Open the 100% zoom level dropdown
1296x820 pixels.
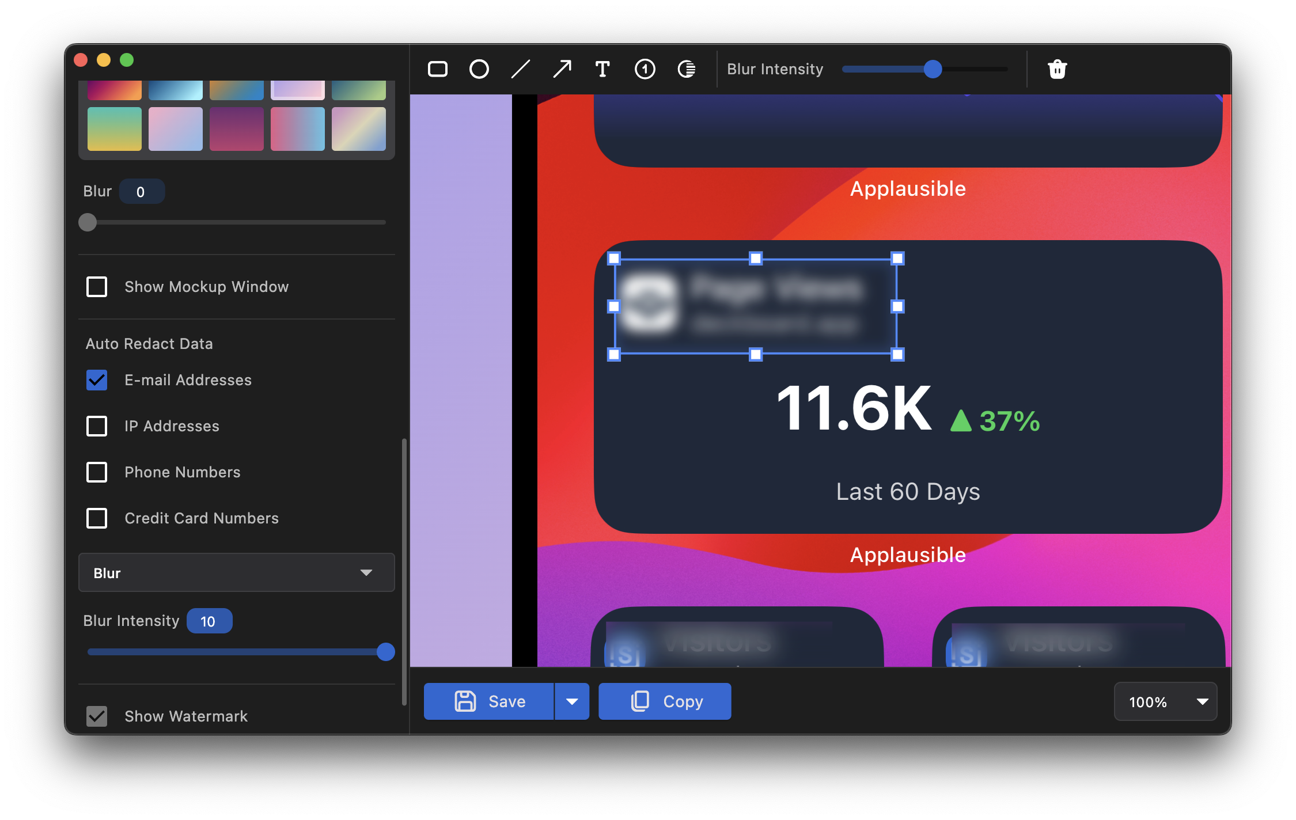pos(1165,701)
